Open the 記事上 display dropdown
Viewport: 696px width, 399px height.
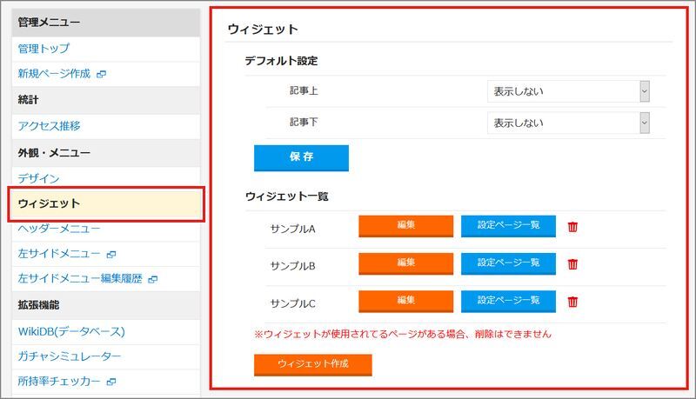568,90
